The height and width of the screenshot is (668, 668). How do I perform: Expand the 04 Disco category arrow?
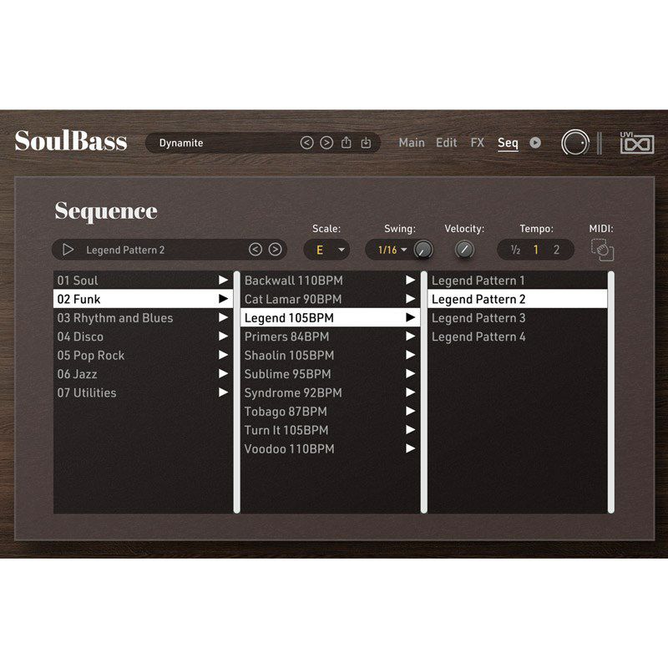pos(223,337)
